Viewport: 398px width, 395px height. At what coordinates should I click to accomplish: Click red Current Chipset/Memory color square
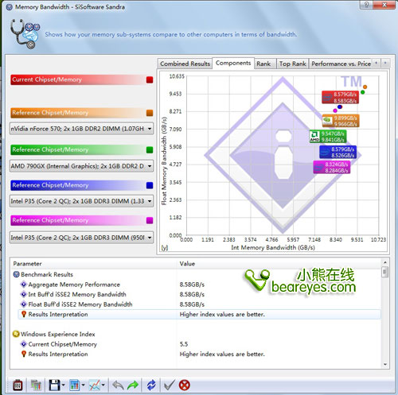pos(150,79)
